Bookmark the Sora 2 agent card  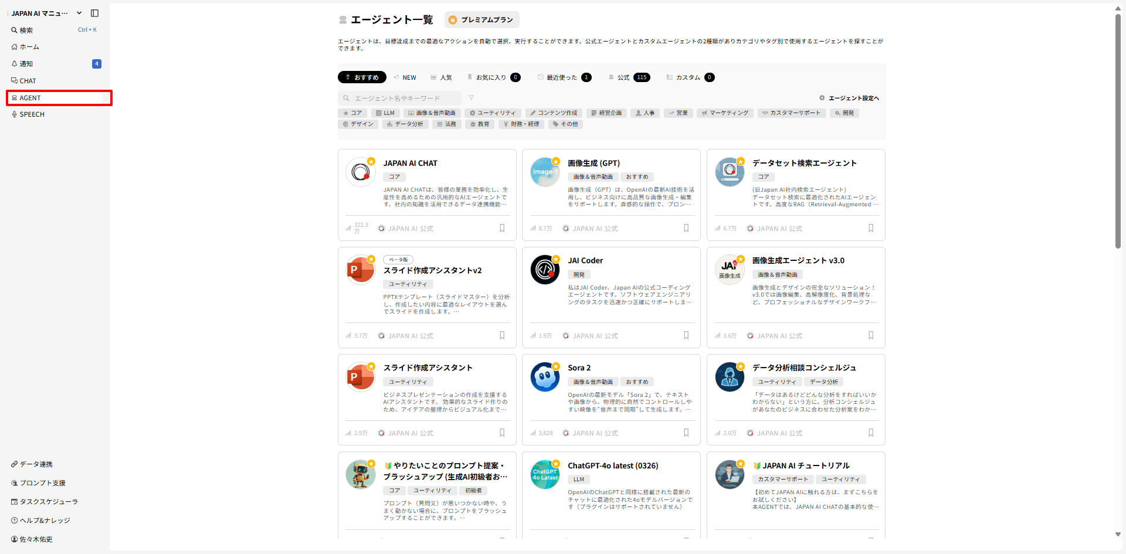pos(686,433)
